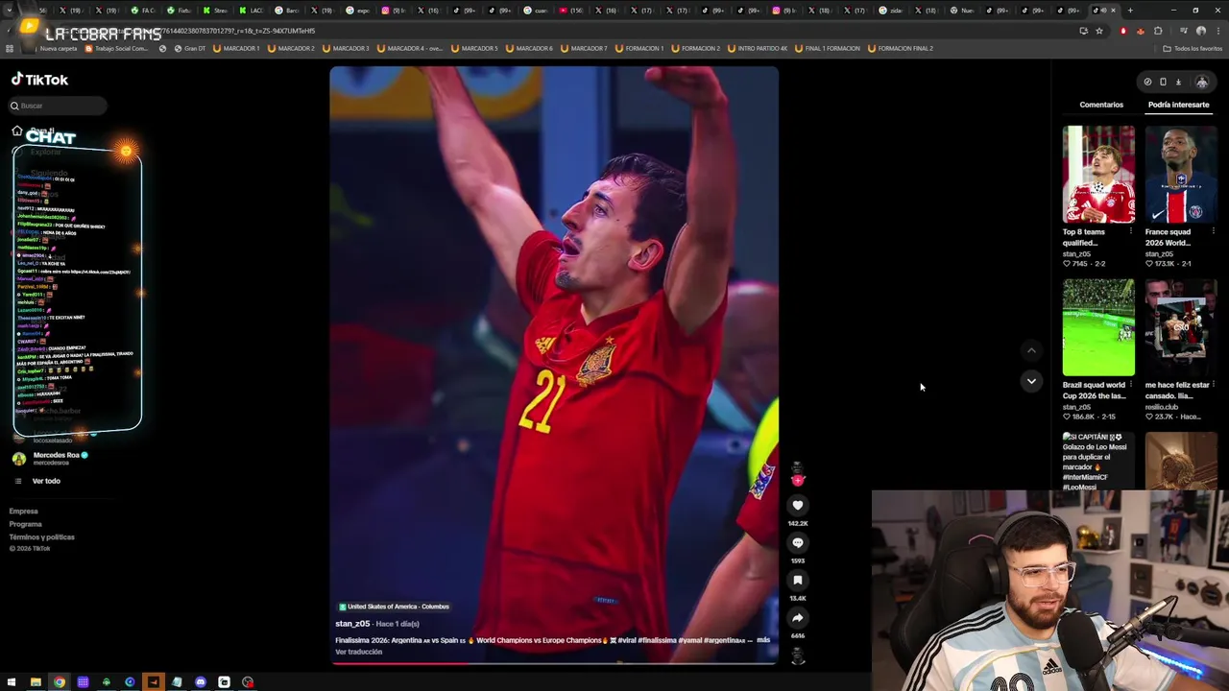
Task: Open the Windows Start menu
Action: coord(12,682)
